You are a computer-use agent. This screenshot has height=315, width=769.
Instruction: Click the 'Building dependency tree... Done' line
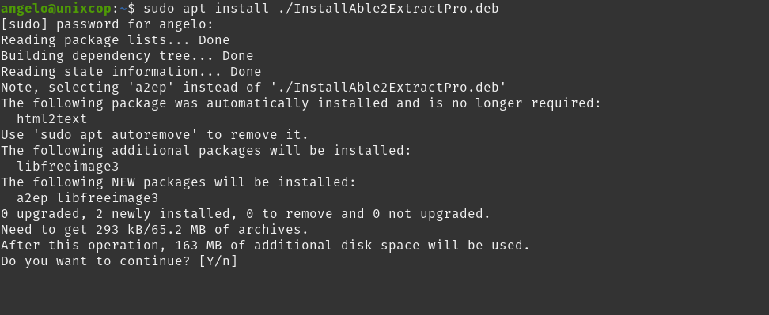[x=127, y=56]
